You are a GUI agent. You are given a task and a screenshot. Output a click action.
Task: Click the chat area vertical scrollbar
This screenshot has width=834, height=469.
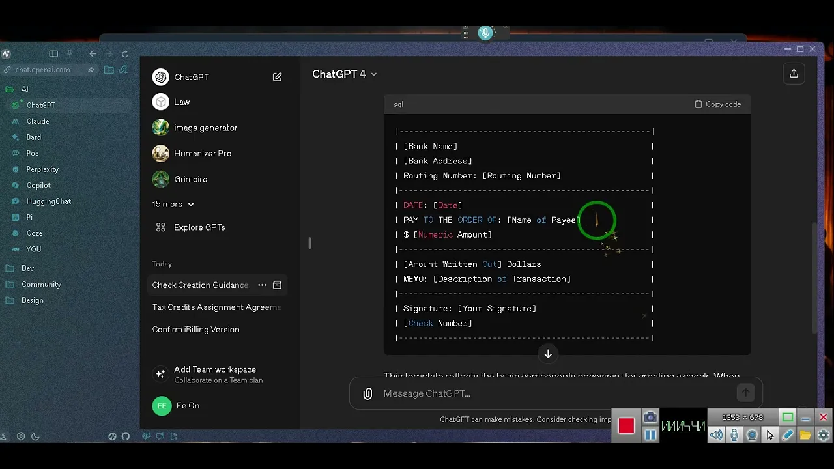click(814, 278)
